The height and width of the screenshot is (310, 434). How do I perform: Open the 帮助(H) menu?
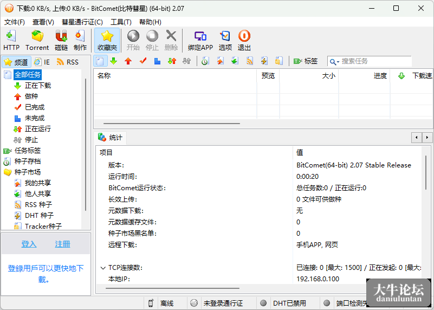click(150, 22)
